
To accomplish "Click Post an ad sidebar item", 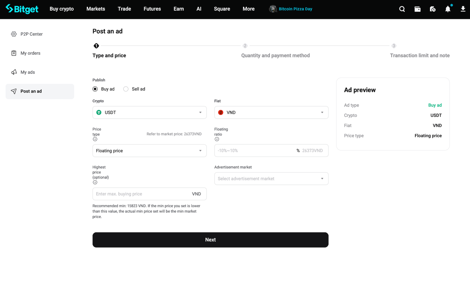I will 40,91.
